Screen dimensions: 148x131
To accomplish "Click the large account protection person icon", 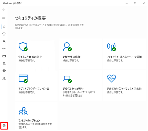I will coord(67,47).
